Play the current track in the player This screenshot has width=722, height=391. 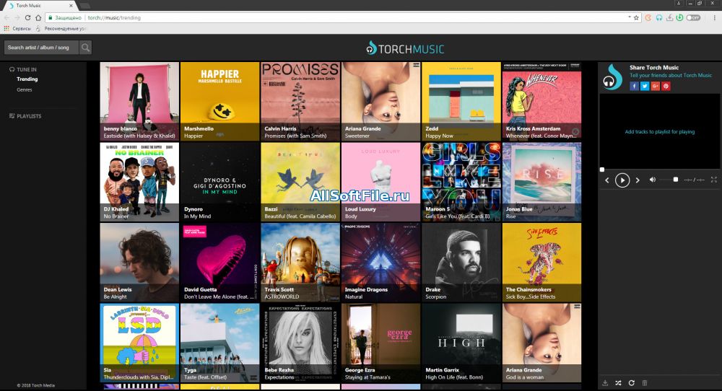coord(622,180)
